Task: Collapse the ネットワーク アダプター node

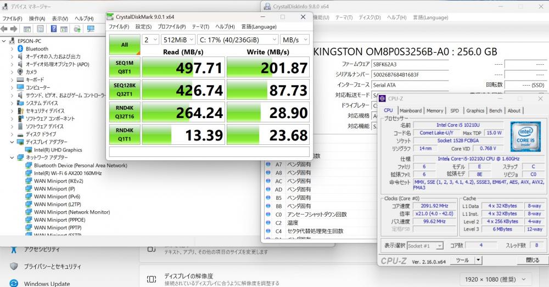Action: pyautogui.click(x=12, y=157)
